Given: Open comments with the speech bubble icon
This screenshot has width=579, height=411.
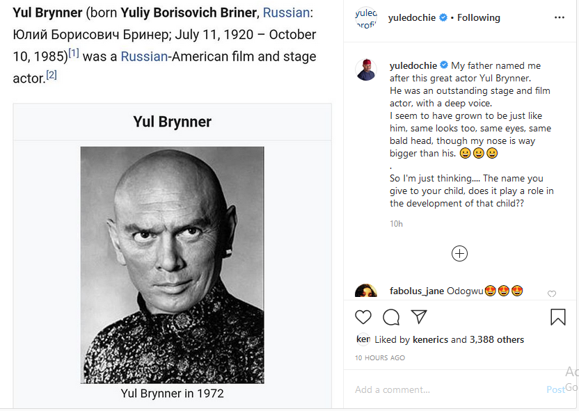Looking at the screenshot, I should [x=390, y=316].
